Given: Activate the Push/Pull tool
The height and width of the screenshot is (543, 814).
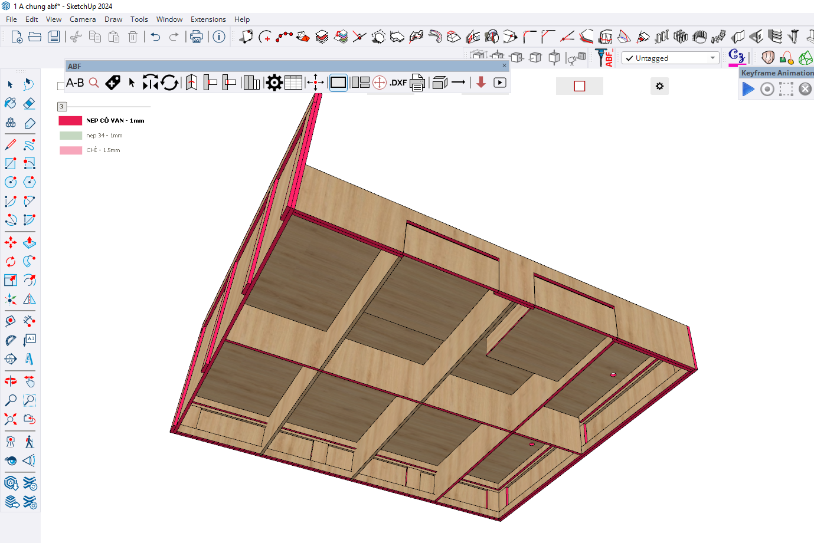Looking at the screenshot, I should pos(29,242).
